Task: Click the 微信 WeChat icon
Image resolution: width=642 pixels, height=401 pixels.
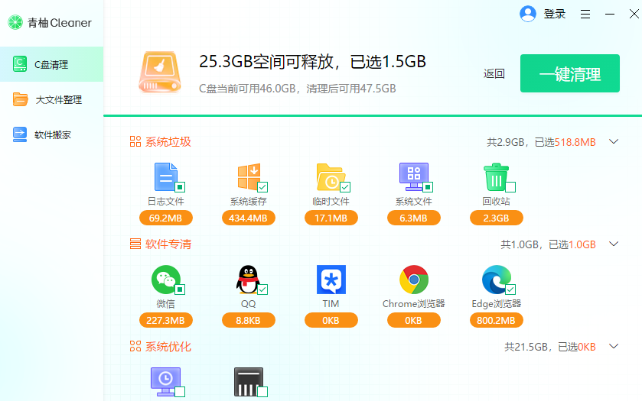Action: click(166, 280)
